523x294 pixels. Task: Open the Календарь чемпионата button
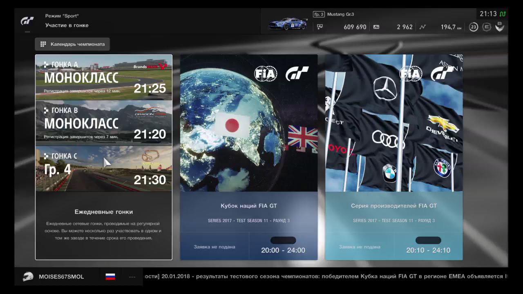point(72,44)
